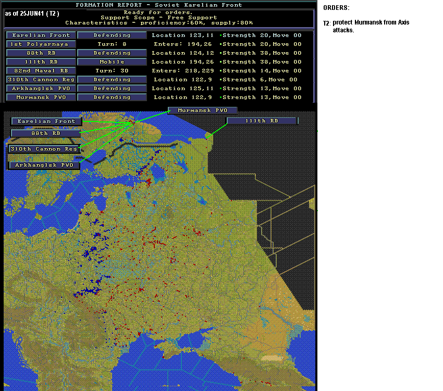Screen dimensions: 443x391
Task: Click the Formation Report title bar
Action: [159, 5]
